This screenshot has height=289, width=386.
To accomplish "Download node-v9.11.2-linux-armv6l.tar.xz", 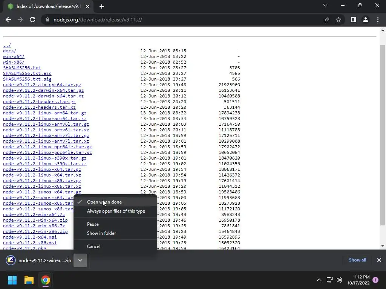I will click(46, 130).
